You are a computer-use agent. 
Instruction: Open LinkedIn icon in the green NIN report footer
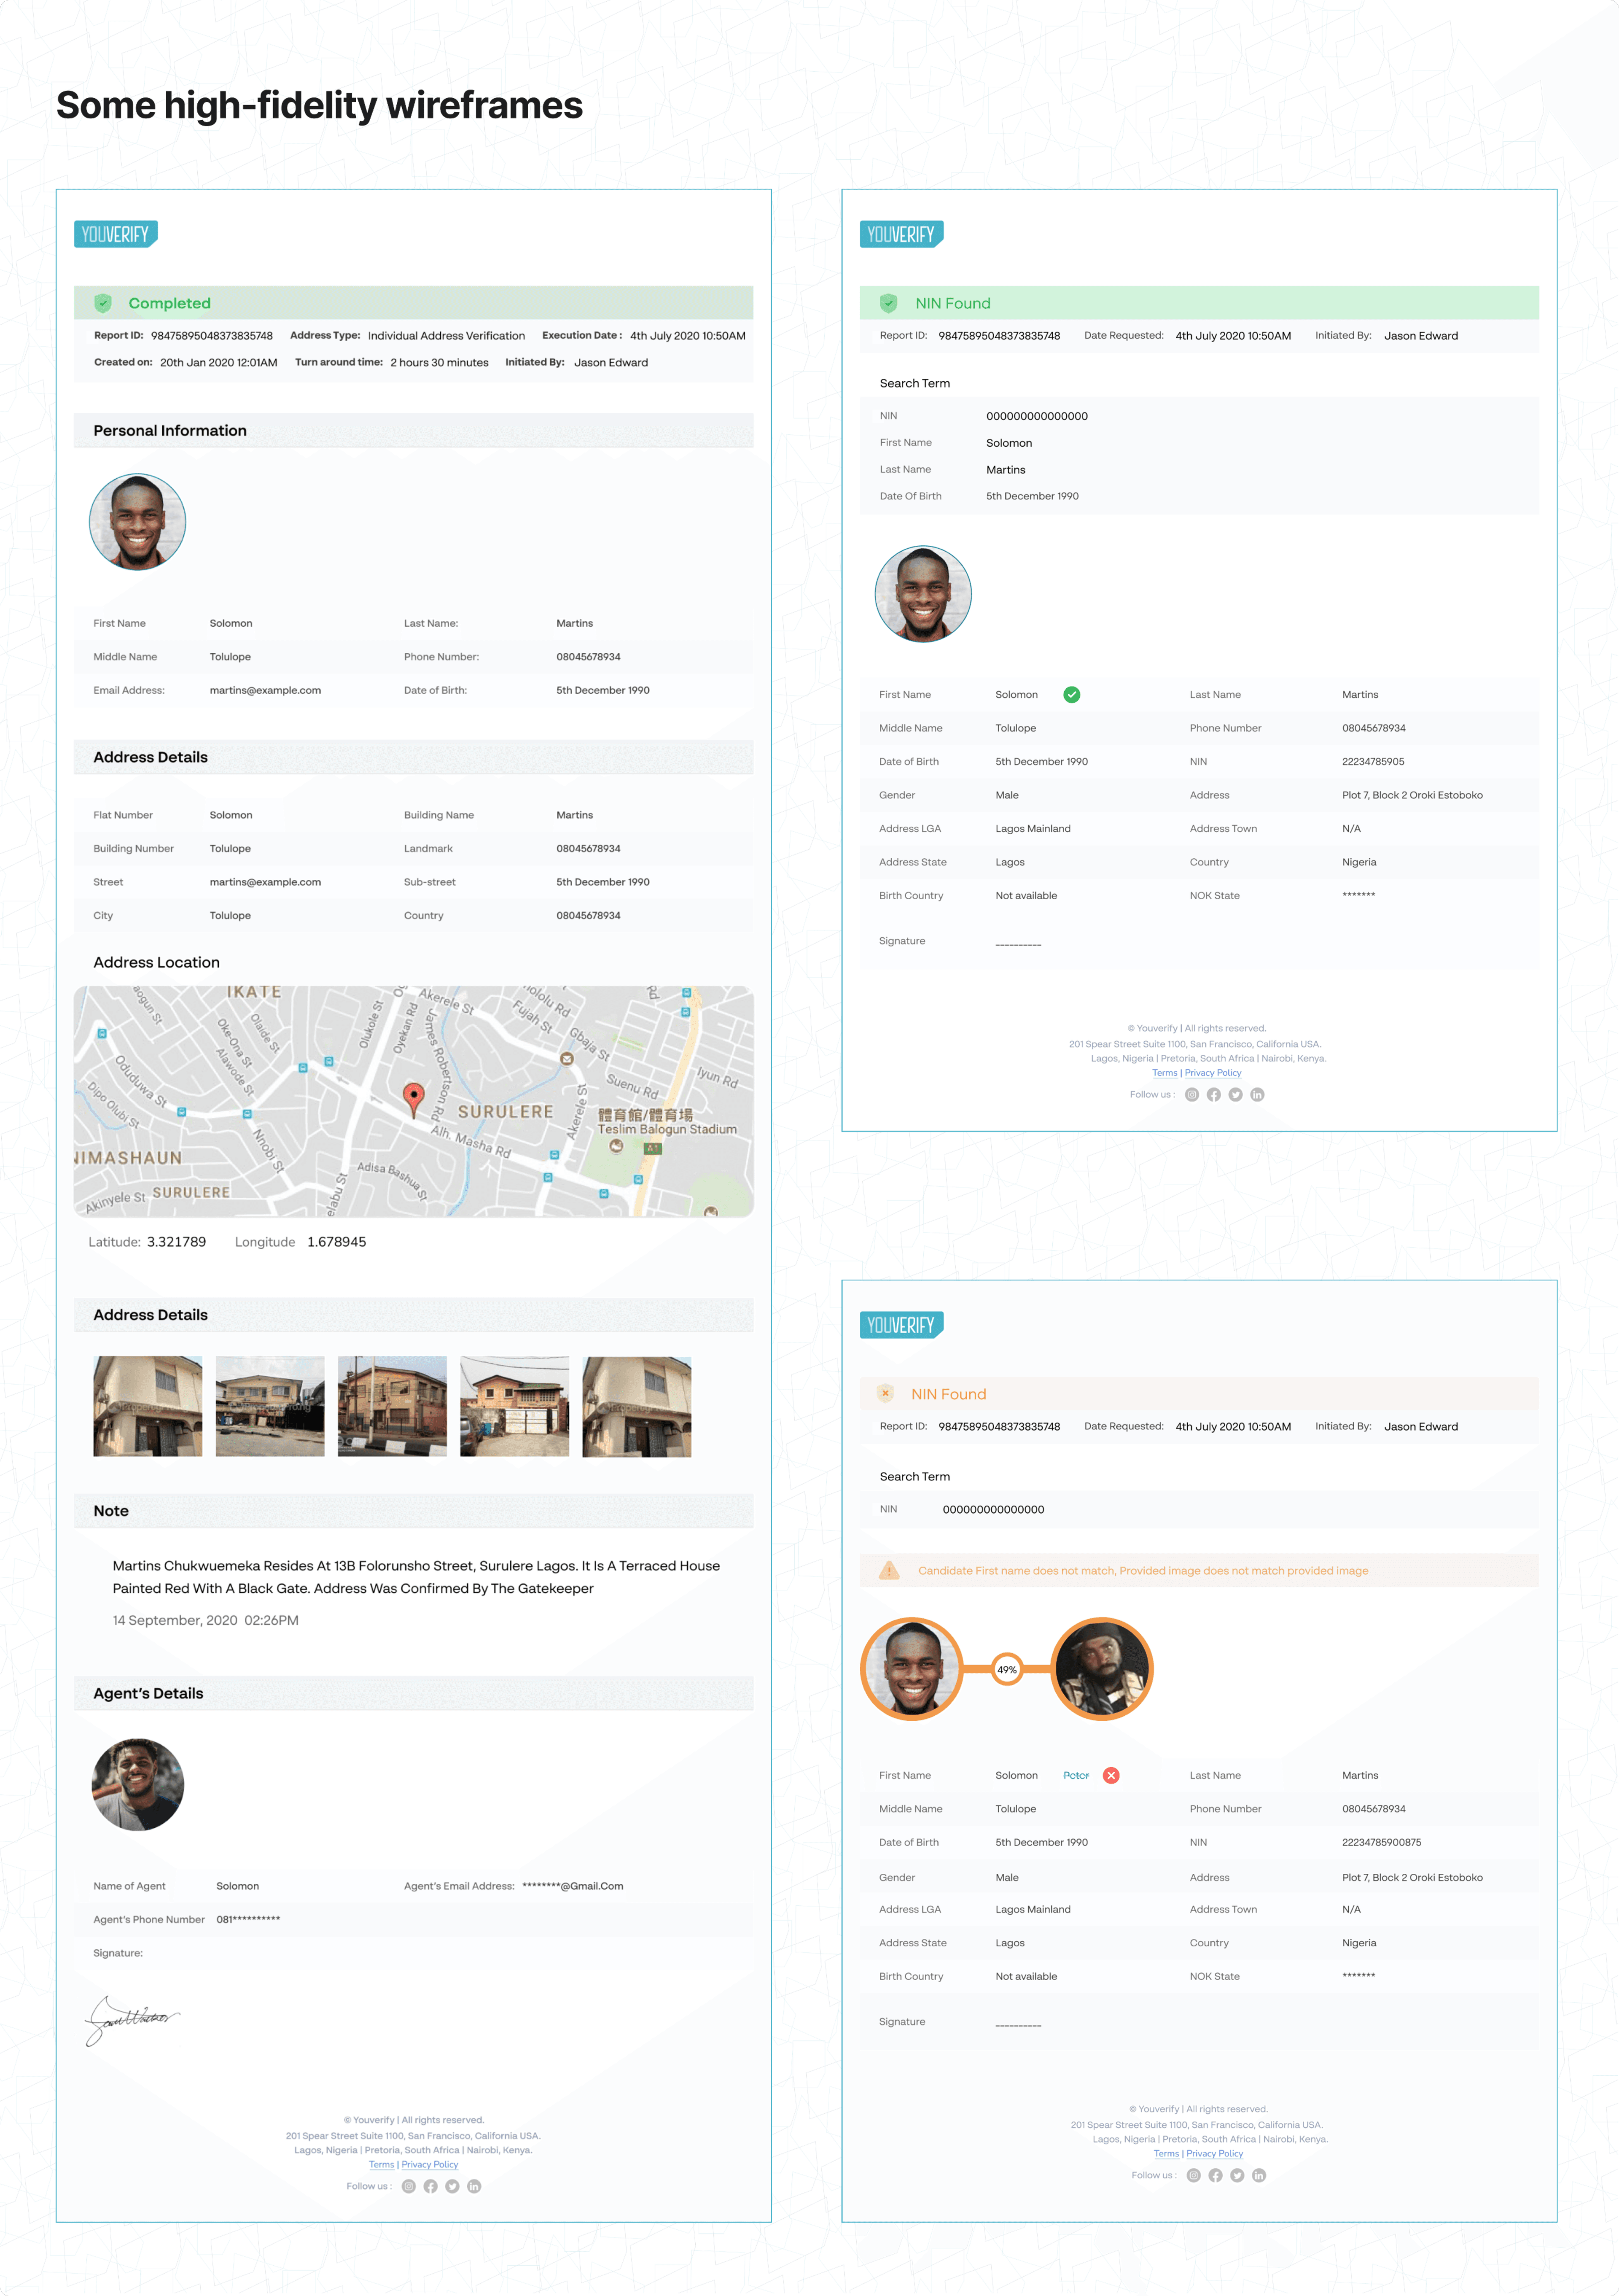(x=1258, y=1095)
